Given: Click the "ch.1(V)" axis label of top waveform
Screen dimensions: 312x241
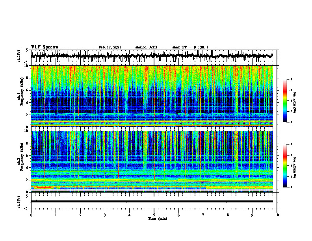Looking at the screenshot, I should (x=19, y=56).
